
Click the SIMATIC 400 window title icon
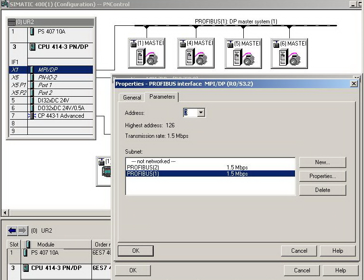(5, 4)
